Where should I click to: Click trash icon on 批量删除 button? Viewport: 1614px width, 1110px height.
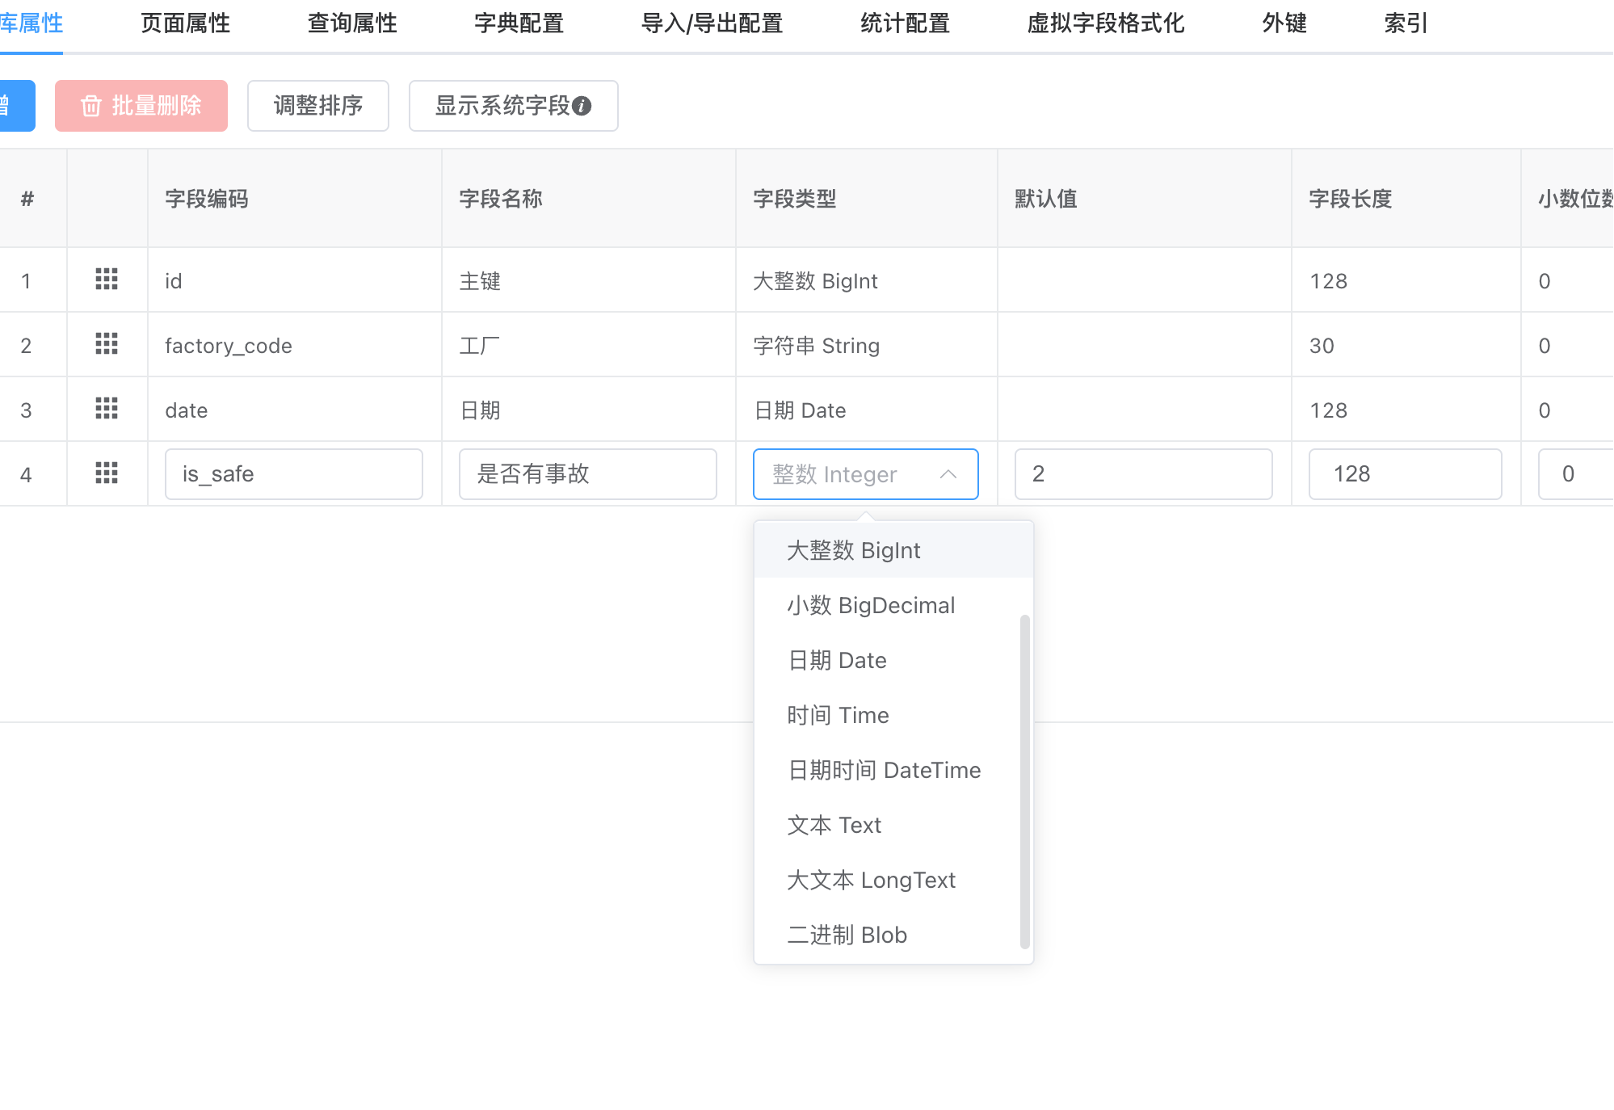tap(91, 106)
